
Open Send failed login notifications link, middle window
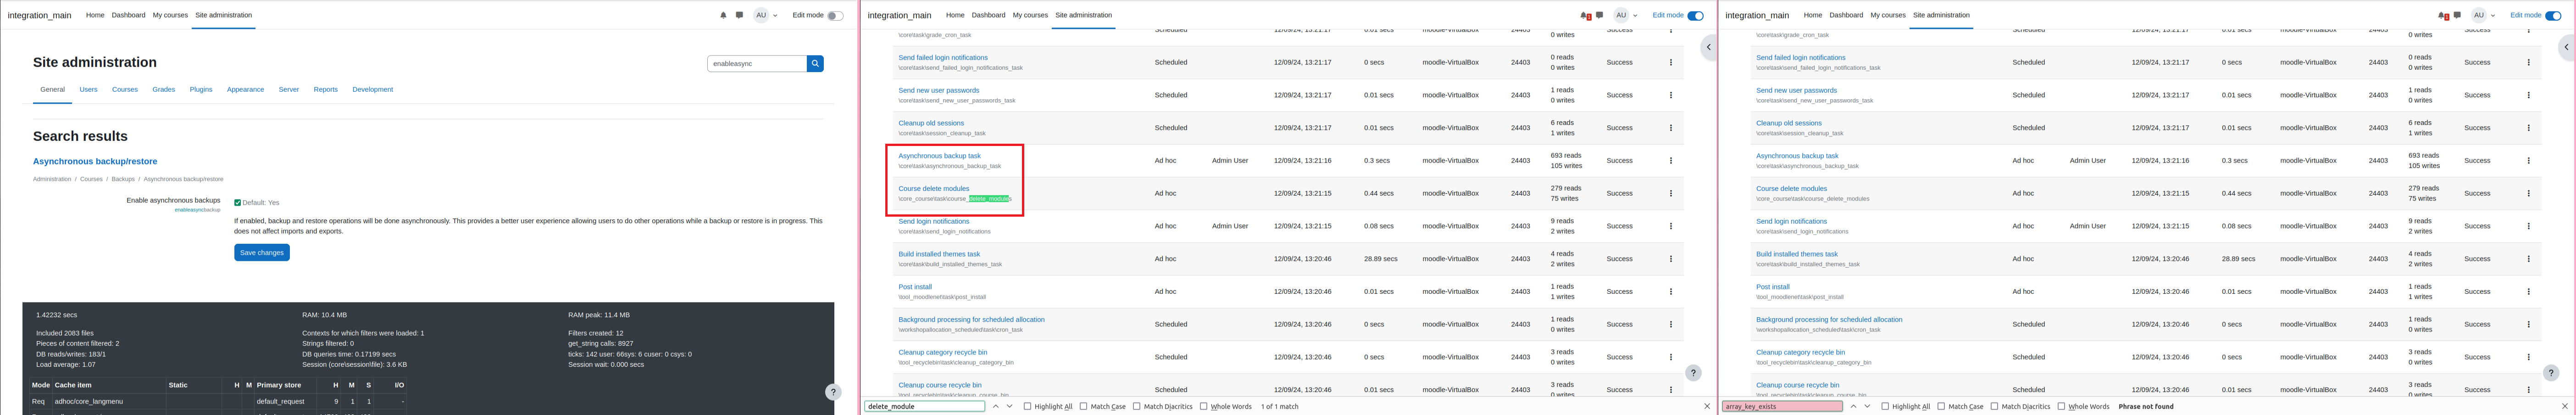943,57
